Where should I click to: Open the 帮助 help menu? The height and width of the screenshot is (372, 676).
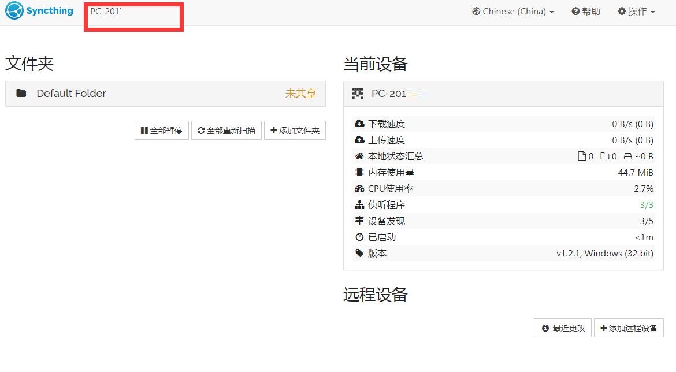586,11
